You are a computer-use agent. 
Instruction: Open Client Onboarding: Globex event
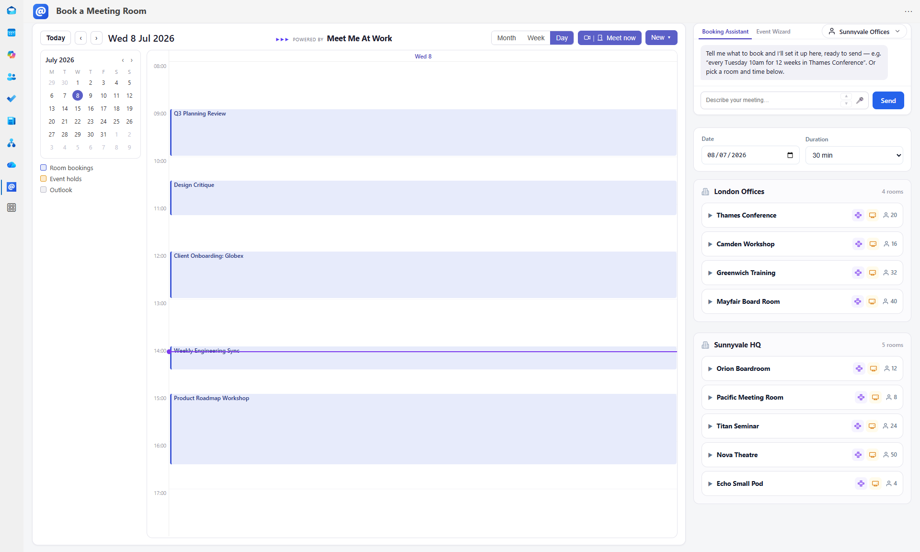[424, 275]
